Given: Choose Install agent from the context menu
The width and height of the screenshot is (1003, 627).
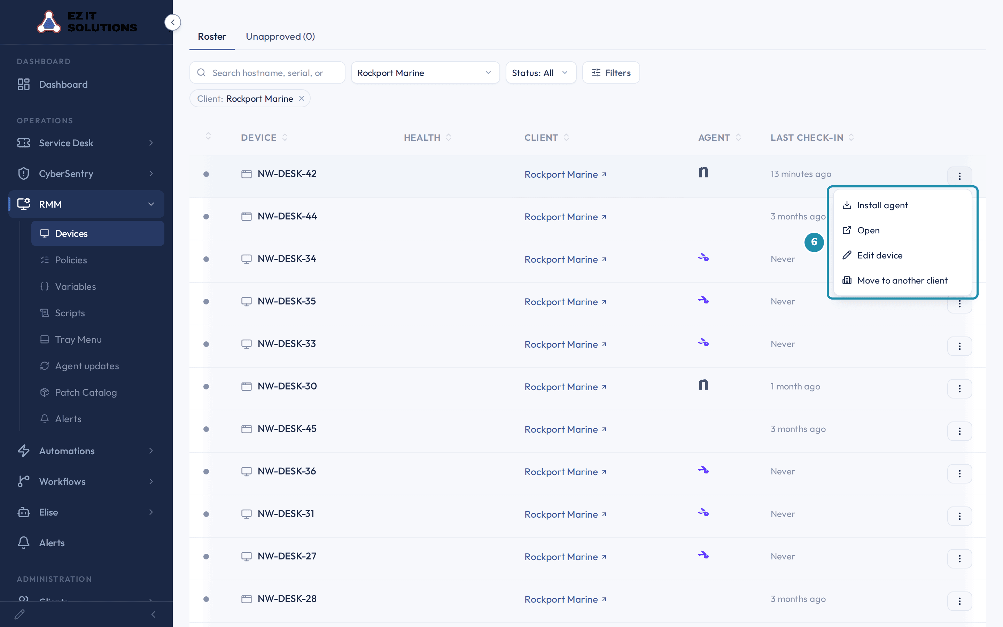Looking at the screenshot, I should click(902, 205).
